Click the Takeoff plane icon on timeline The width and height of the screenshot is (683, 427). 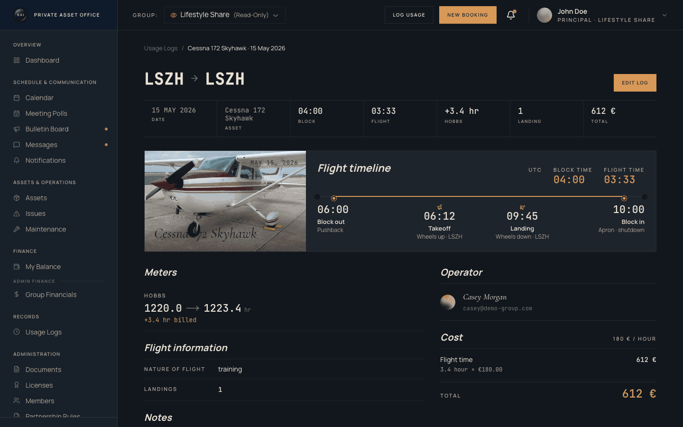[440, 207]
